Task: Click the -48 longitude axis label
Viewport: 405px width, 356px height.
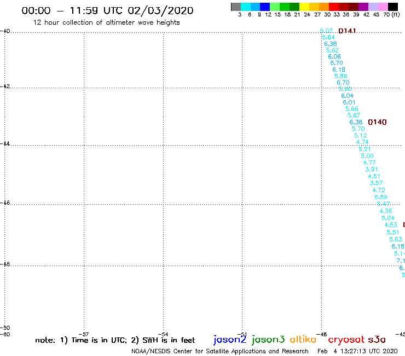Action: click(322, 335)
